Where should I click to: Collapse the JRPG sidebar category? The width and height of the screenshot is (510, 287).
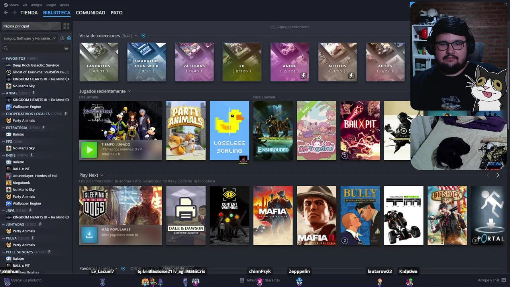click(x=4, y=210)
